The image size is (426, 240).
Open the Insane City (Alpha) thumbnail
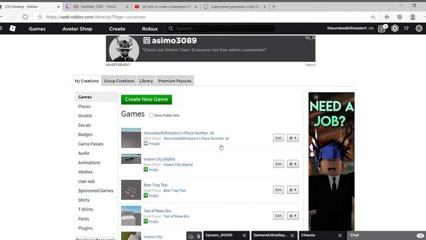point(131,159)
